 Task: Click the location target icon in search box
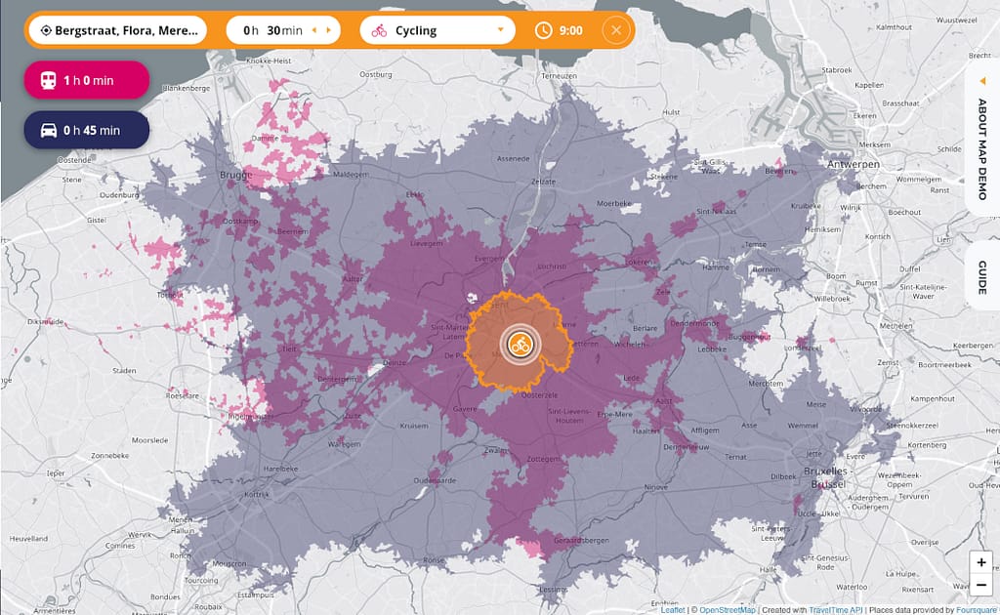[46, 30]
